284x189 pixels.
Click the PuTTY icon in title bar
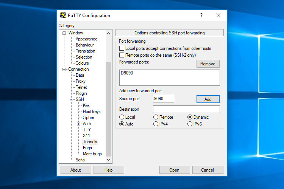point(63,15)
